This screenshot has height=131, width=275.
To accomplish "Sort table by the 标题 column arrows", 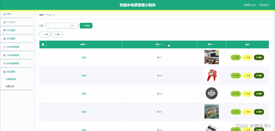I will point(86,44).
